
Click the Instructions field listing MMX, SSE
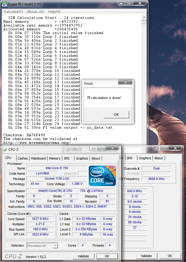(71, 206)
